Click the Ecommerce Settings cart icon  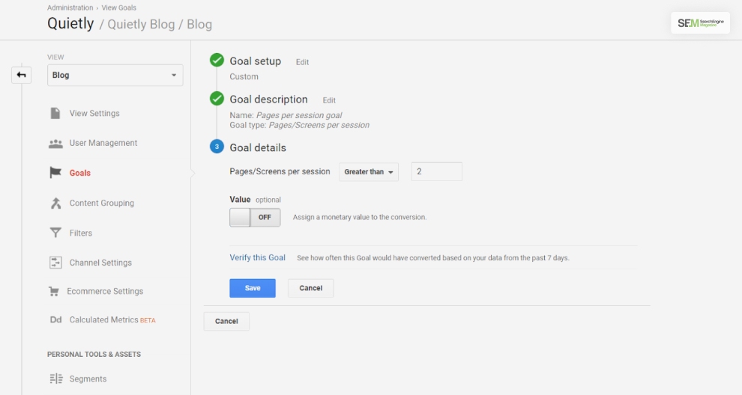(x=54, y=292)
